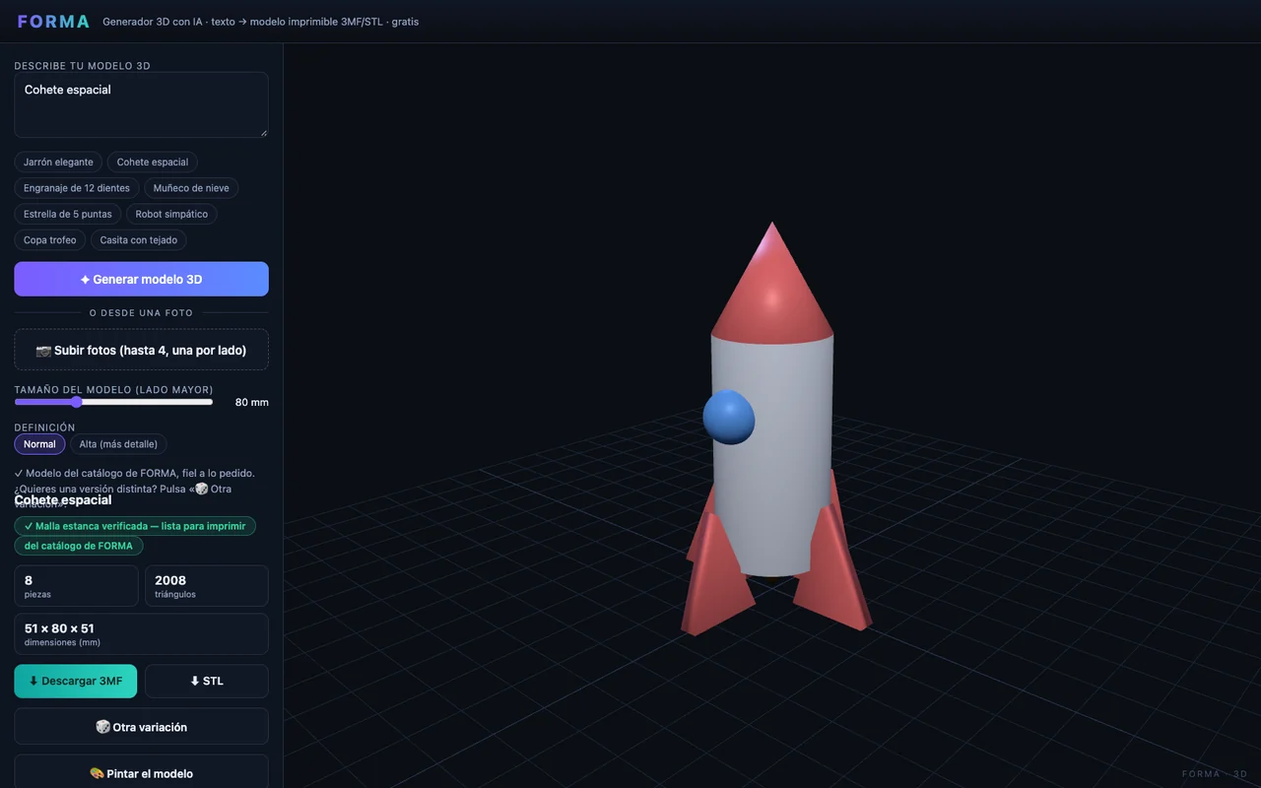Select the Jarrón elegante preset chip

pyautogui.click(x=58, y=162)
